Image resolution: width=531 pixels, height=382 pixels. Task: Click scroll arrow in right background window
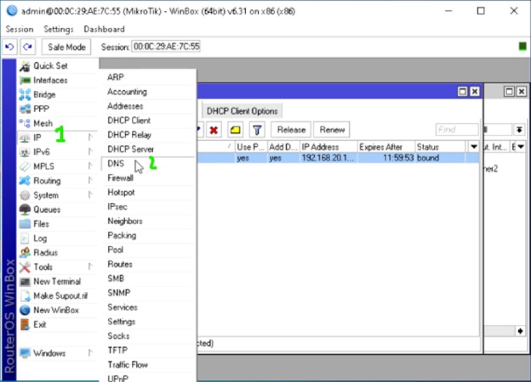(520, 331)
